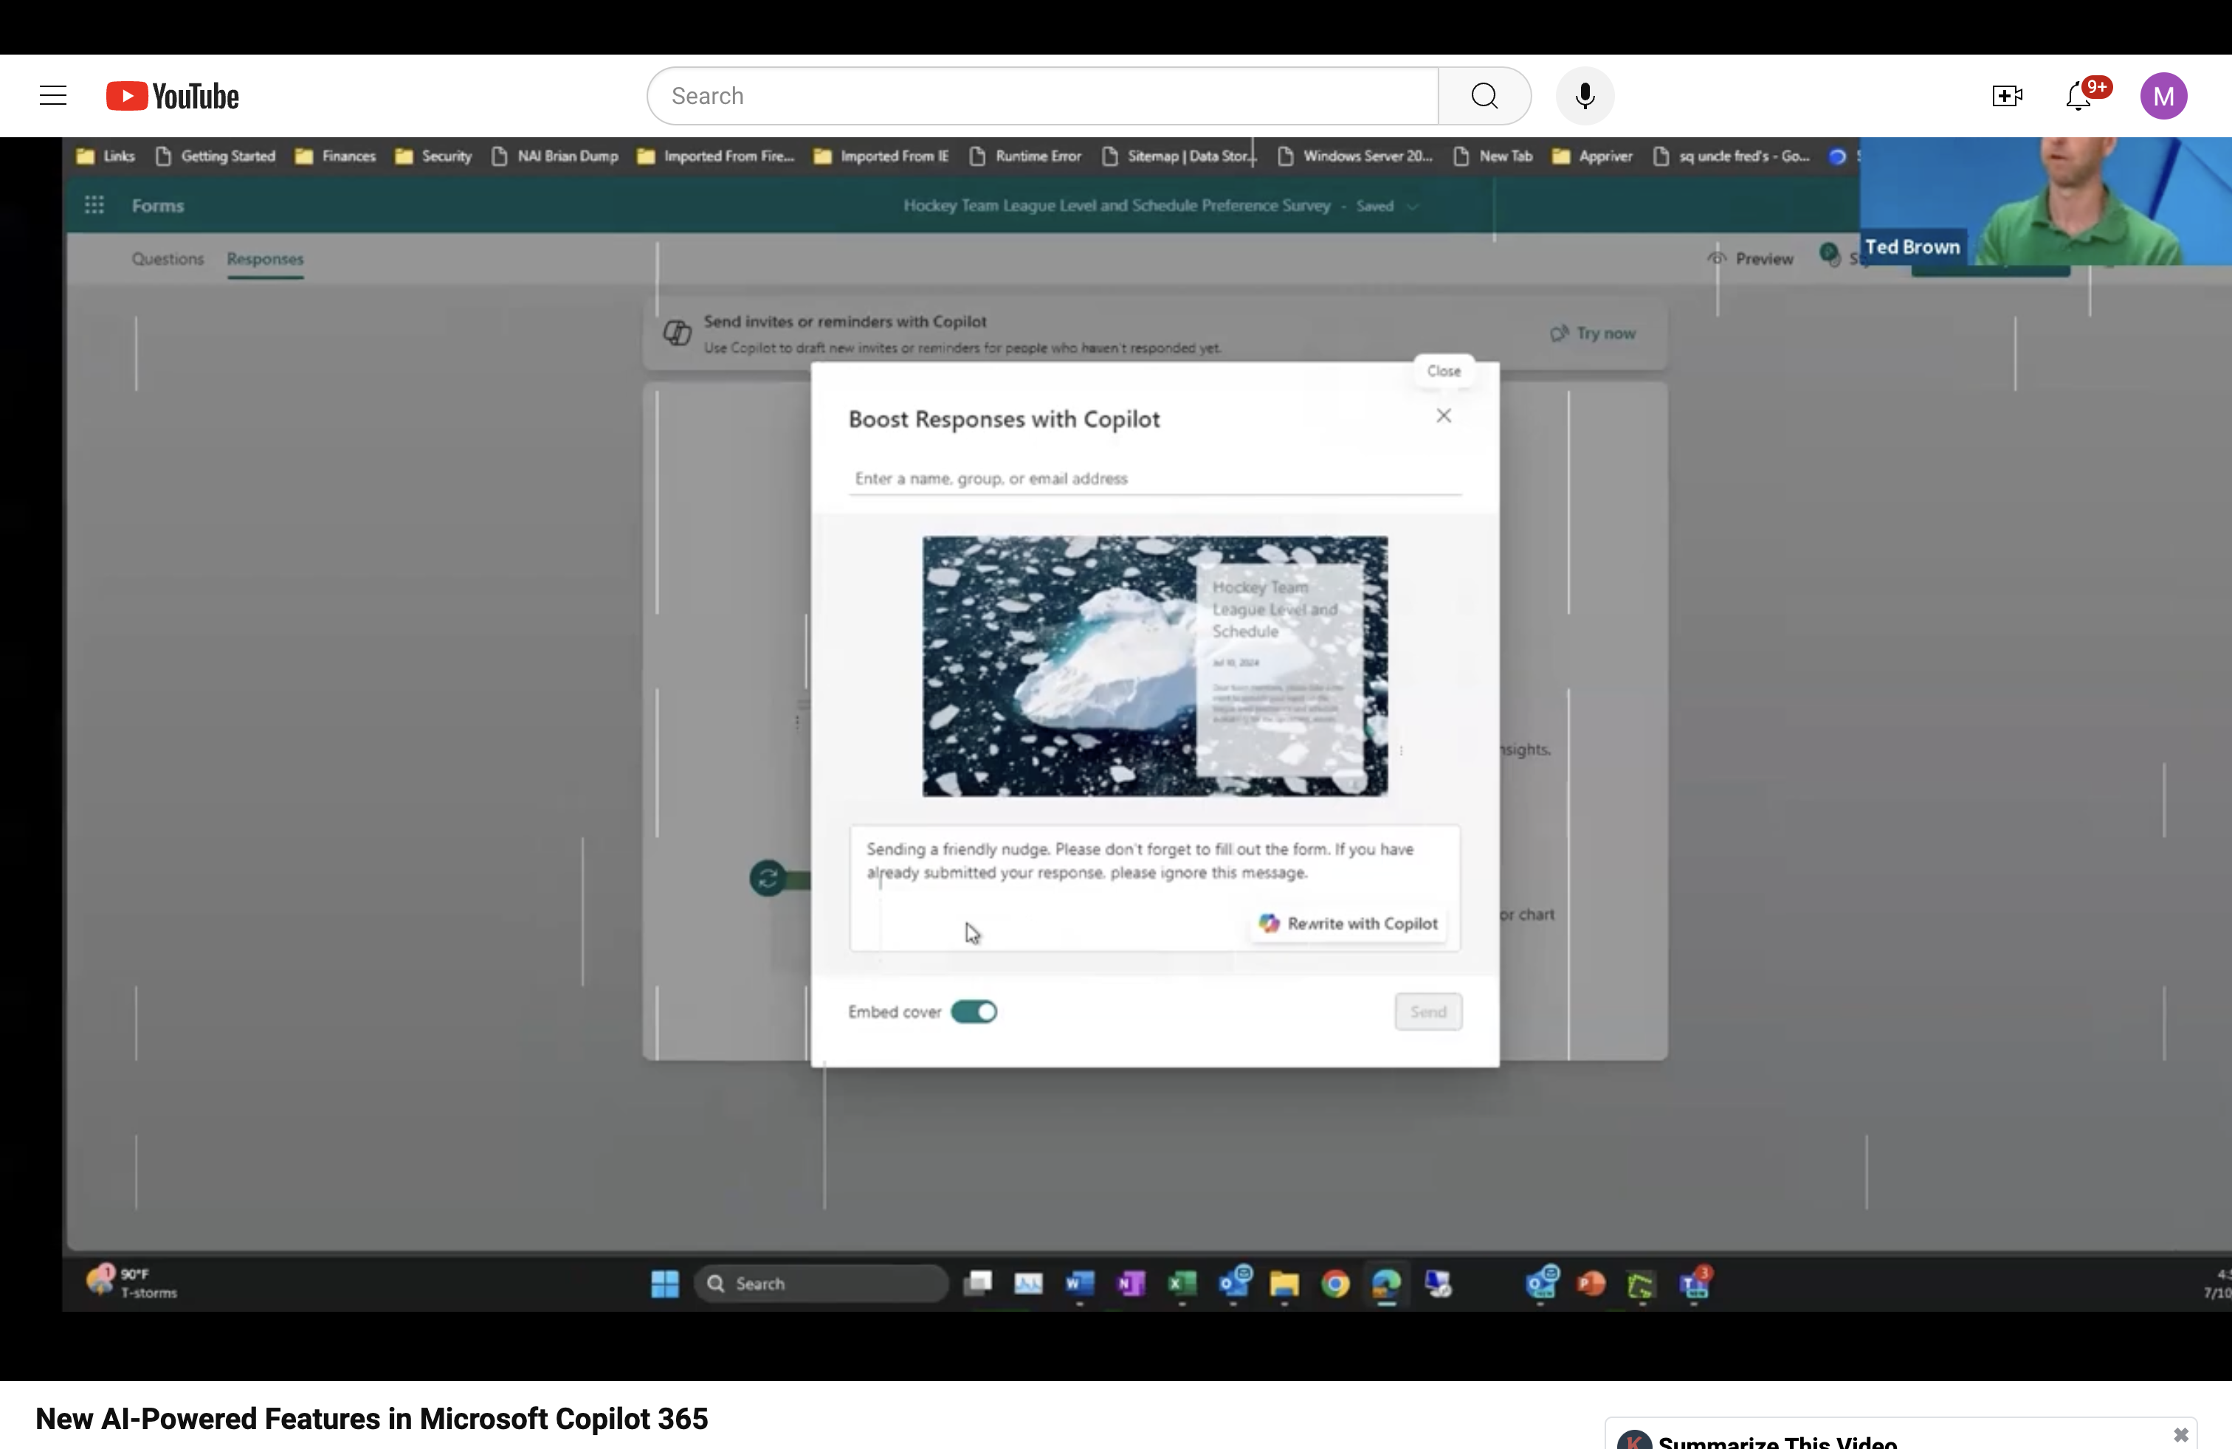Open the Microsoft 365 app launcher grid

tap(94, 204)
